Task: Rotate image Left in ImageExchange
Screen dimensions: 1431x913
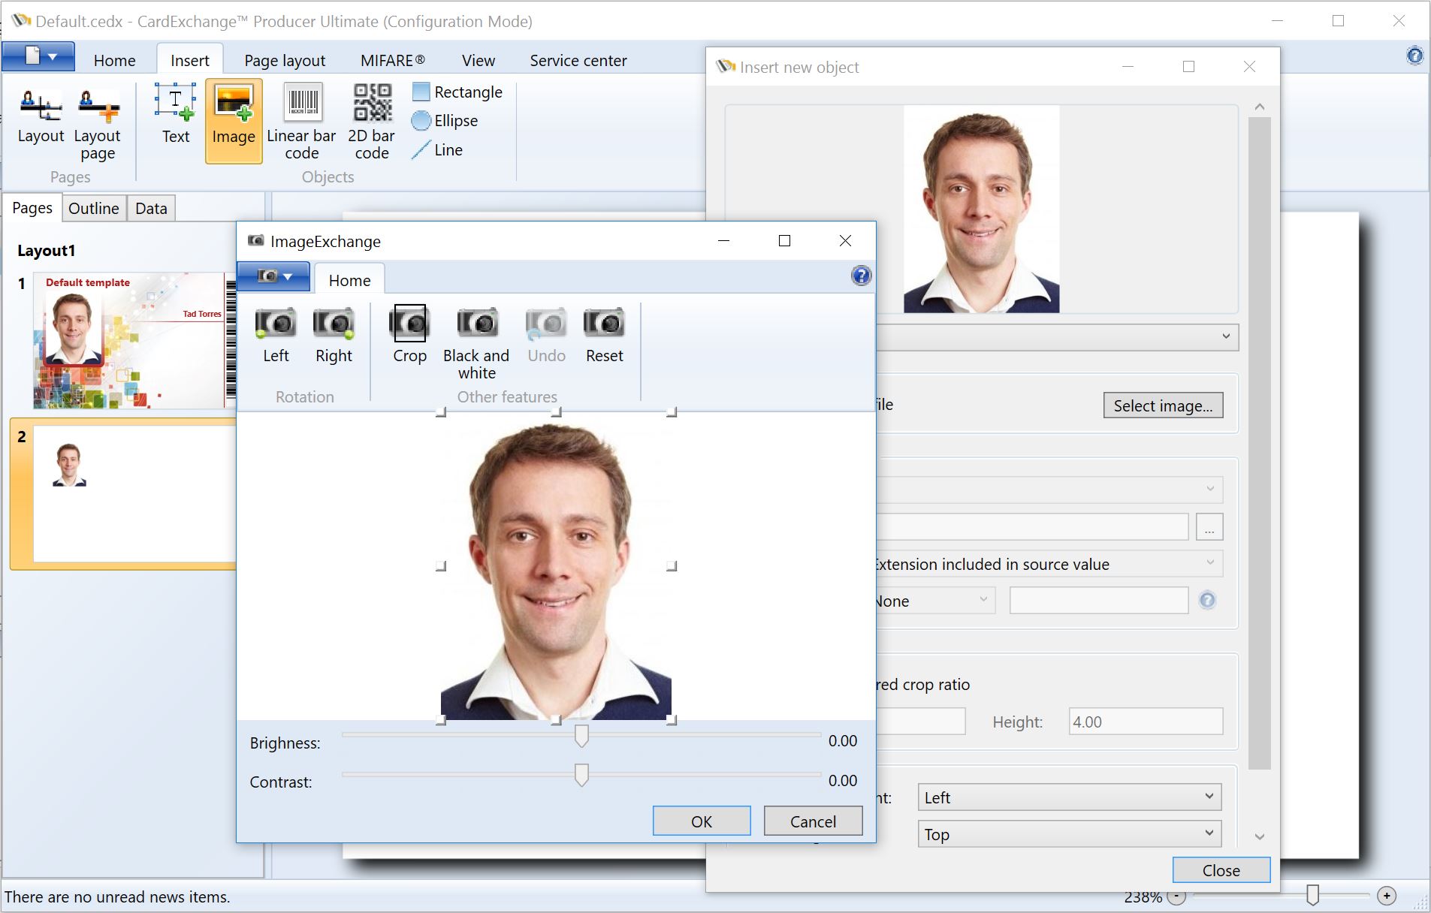Action: [x=276, y=336]
